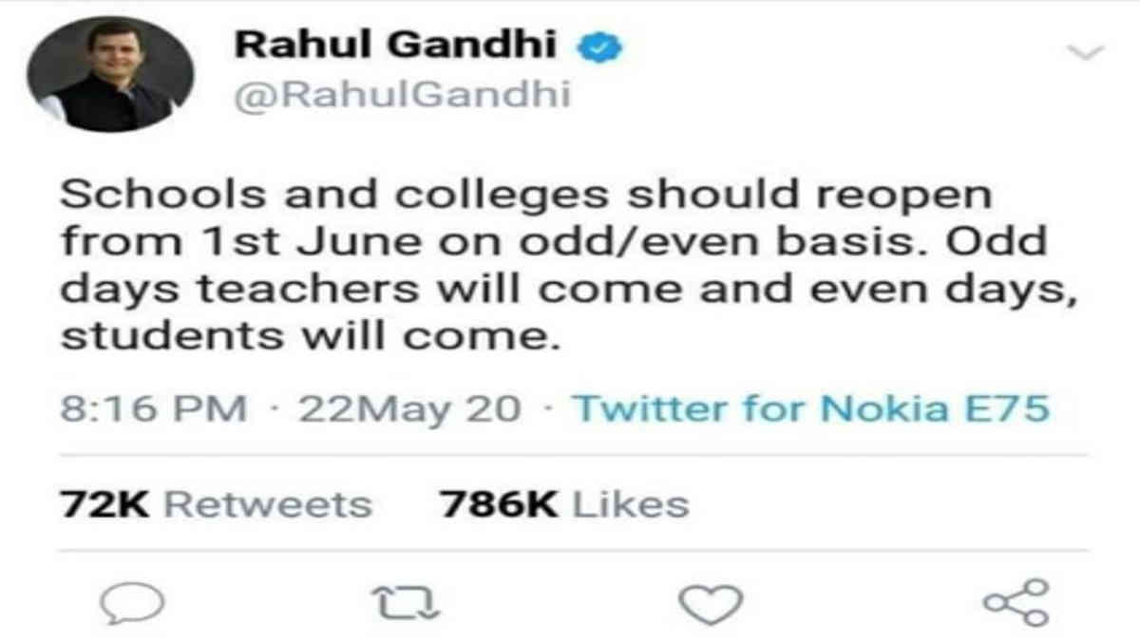View the 786K count of likes
The image size is (1140, 641).
(x=499, y=504)
